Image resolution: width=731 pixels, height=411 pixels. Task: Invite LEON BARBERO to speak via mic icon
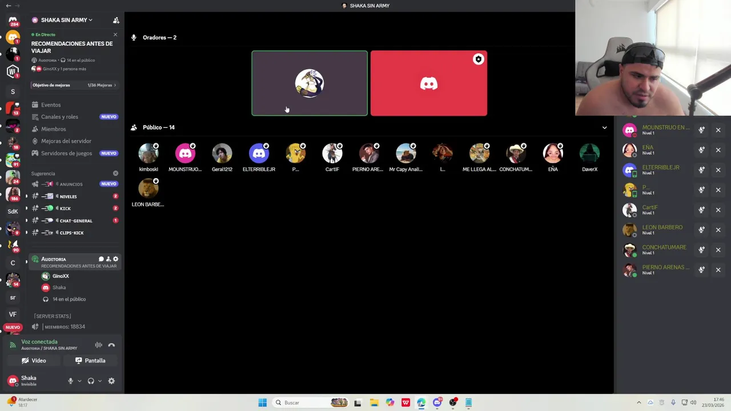coord(701,230)
